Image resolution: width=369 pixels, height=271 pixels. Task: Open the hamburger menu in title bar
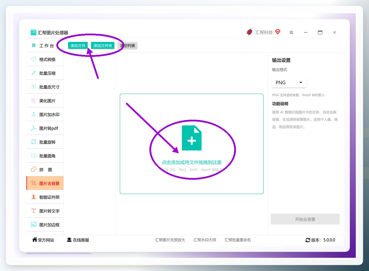291,32
